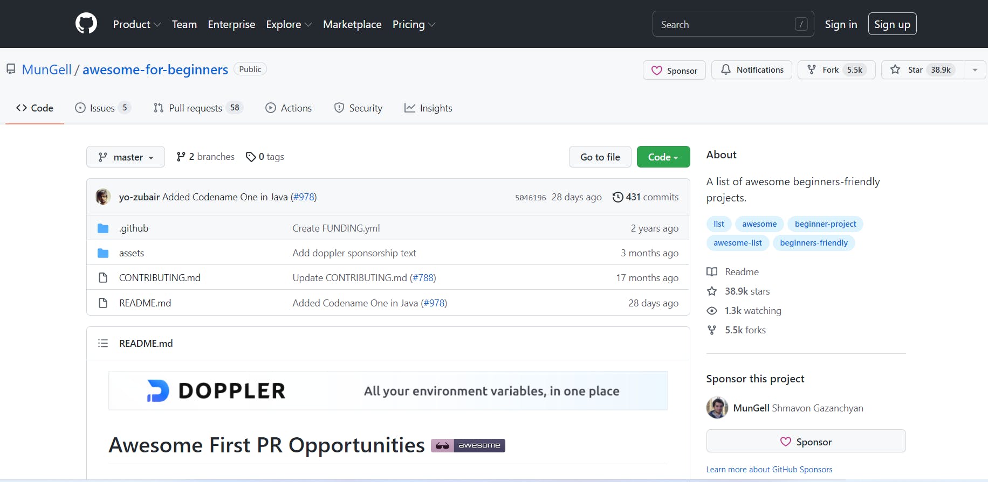Open README table of contents list icon
Viewport: 988px width, 482px height.
(103, 343)
